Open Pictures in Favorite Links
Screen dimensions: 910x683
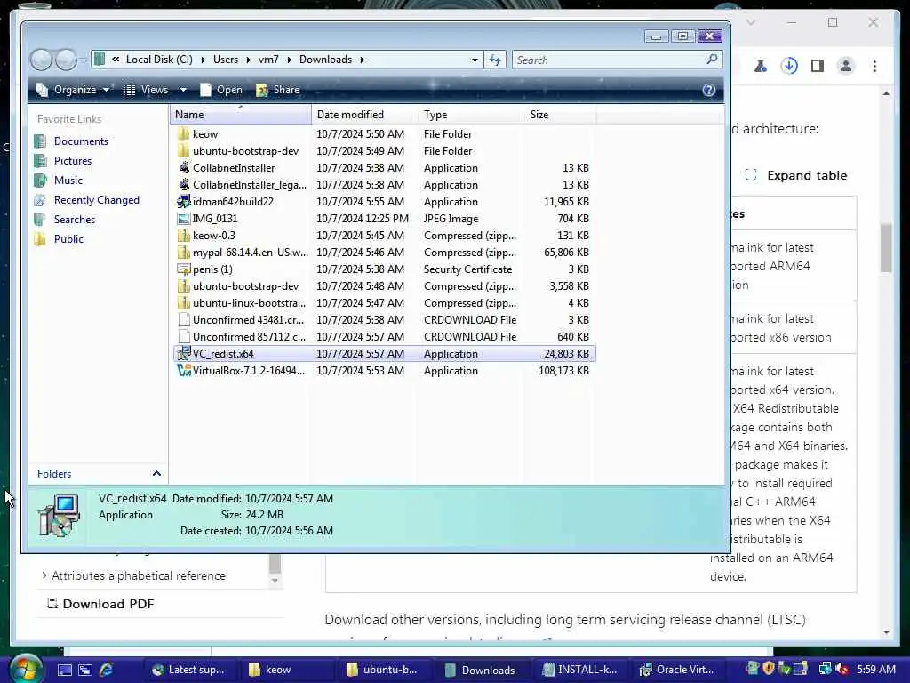point(73,161)
